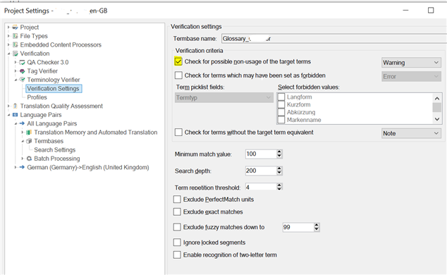This screenshot has width=447, height=275.
Task: Click the Translation Quality Assessment icon
Action: (x=15, y=106)
